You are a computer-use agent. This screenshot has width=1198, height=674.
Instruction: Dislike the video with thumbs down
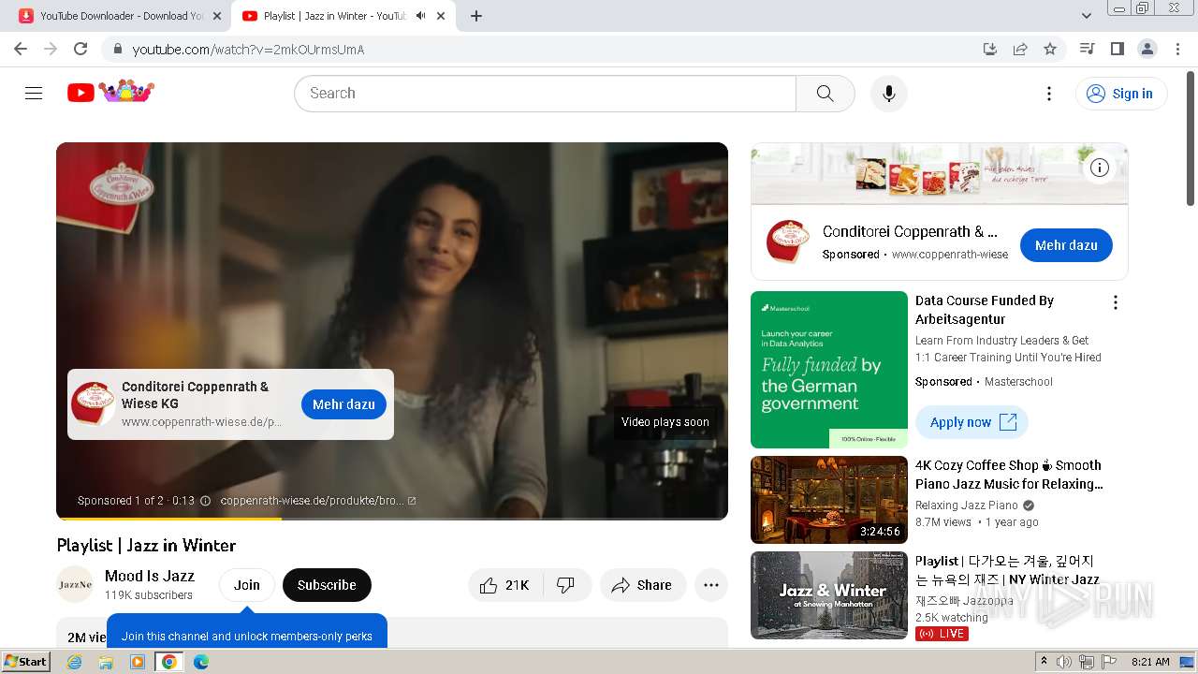566,585
